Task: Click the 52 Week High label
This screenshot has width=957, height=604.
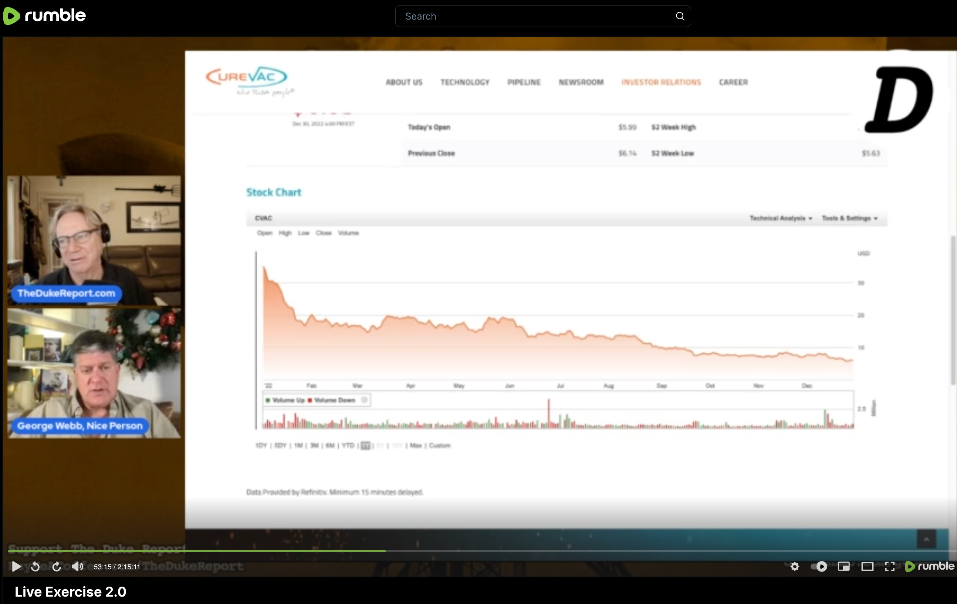Action: pos(673,127)
